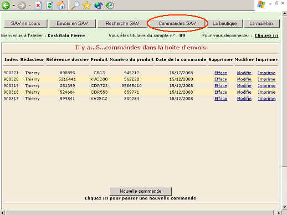Screen dimensions: 287x215
Task: Select product cell KVCD30
Action: (99, 79)
